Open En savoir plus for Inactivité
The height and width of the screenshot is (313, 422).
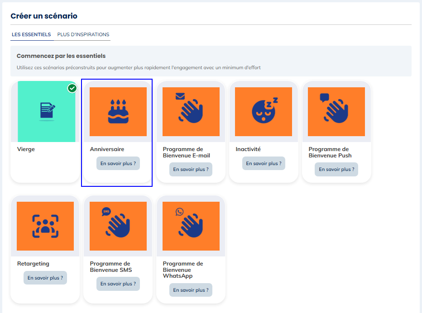point(264,163)
